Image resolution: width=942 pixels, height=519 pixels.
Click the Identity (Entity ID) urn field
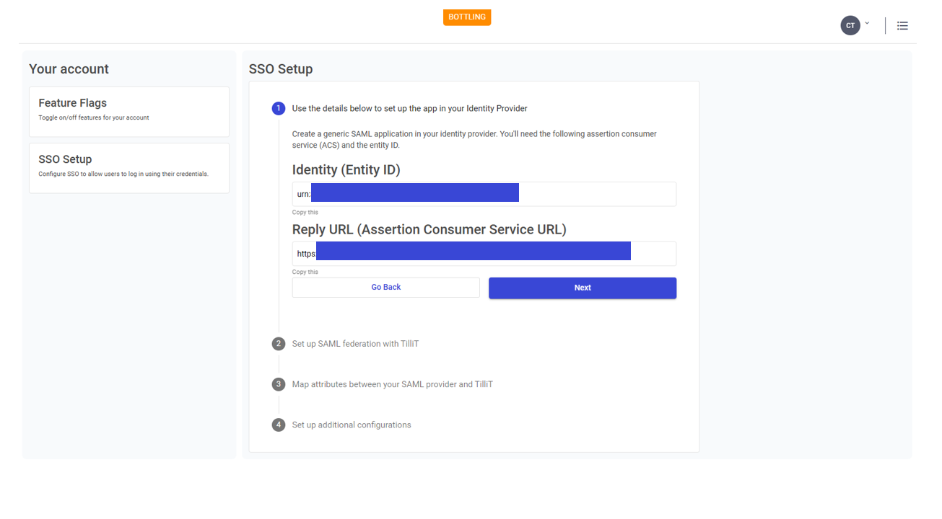tap(484, 194)
